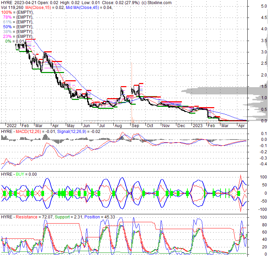
Task: Click the Mar 2022 time axis label
Action: tap(39, 126)
